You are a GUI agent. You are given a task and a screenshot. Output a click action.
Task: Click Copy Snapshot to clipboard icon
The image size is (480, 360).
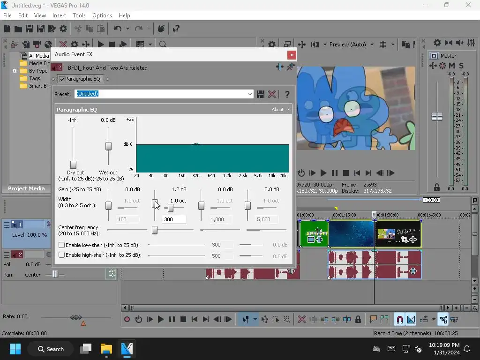[405, 45]
